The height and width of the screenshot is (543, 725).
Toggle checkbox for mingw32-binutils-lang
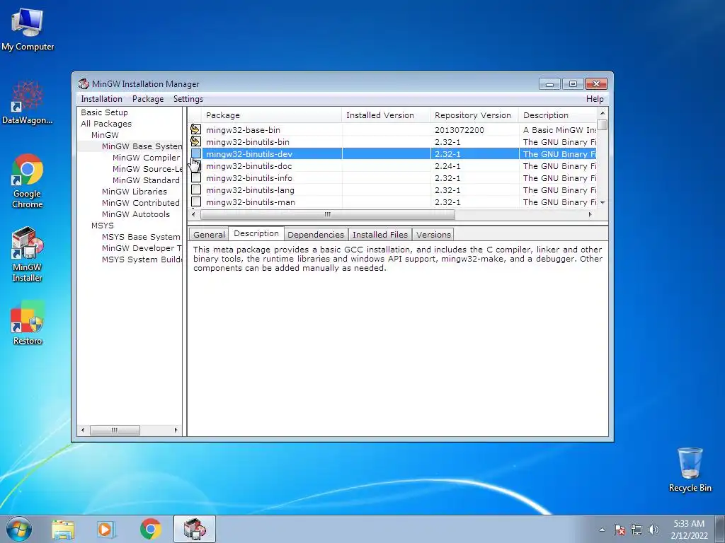pos(196,189)
